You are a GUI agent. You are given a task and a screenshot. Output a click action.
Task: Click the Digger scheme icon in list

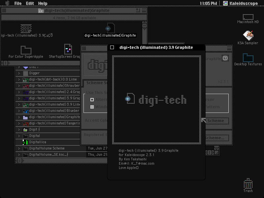tap(25, 73)
